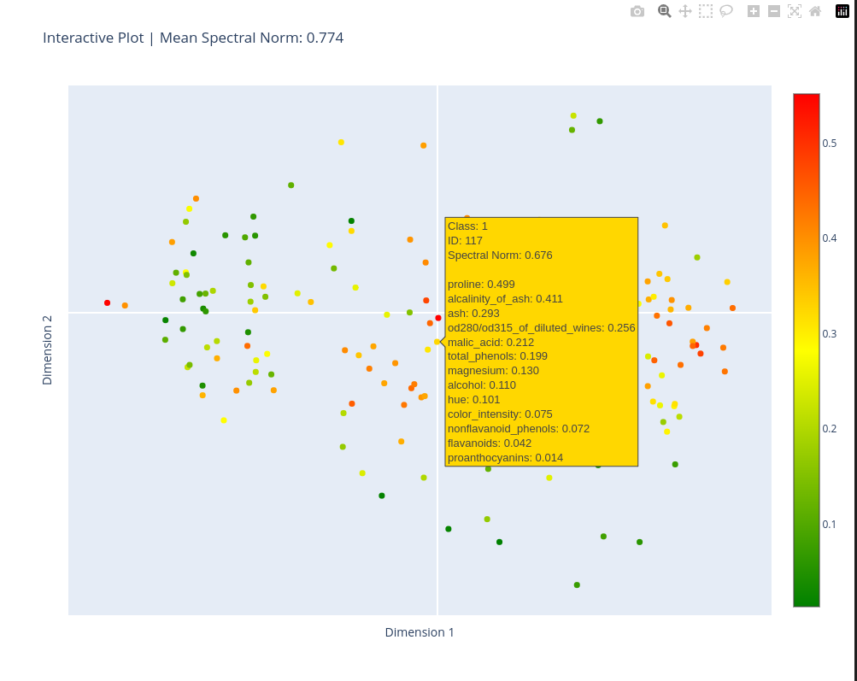Screen dimensions: 857x681
Task: Click 'ash: 0.293' tooltip line
Action: (473, 314)
